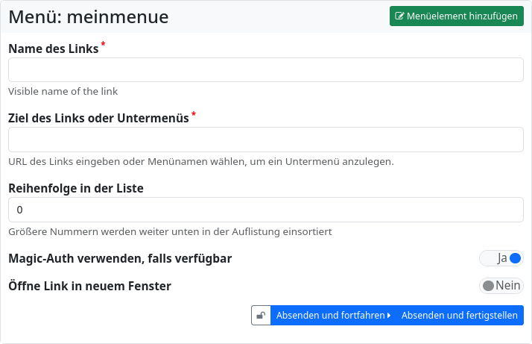Viewport: 532px width, 344px height.
Task: Submit with Absenden und fortfahren
Action: point(331,316)
